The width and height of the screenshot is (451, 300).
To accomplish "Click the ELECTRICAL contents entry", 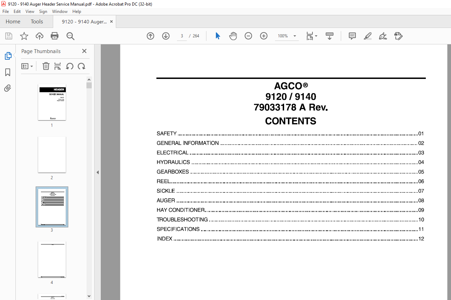I will 290,153.
